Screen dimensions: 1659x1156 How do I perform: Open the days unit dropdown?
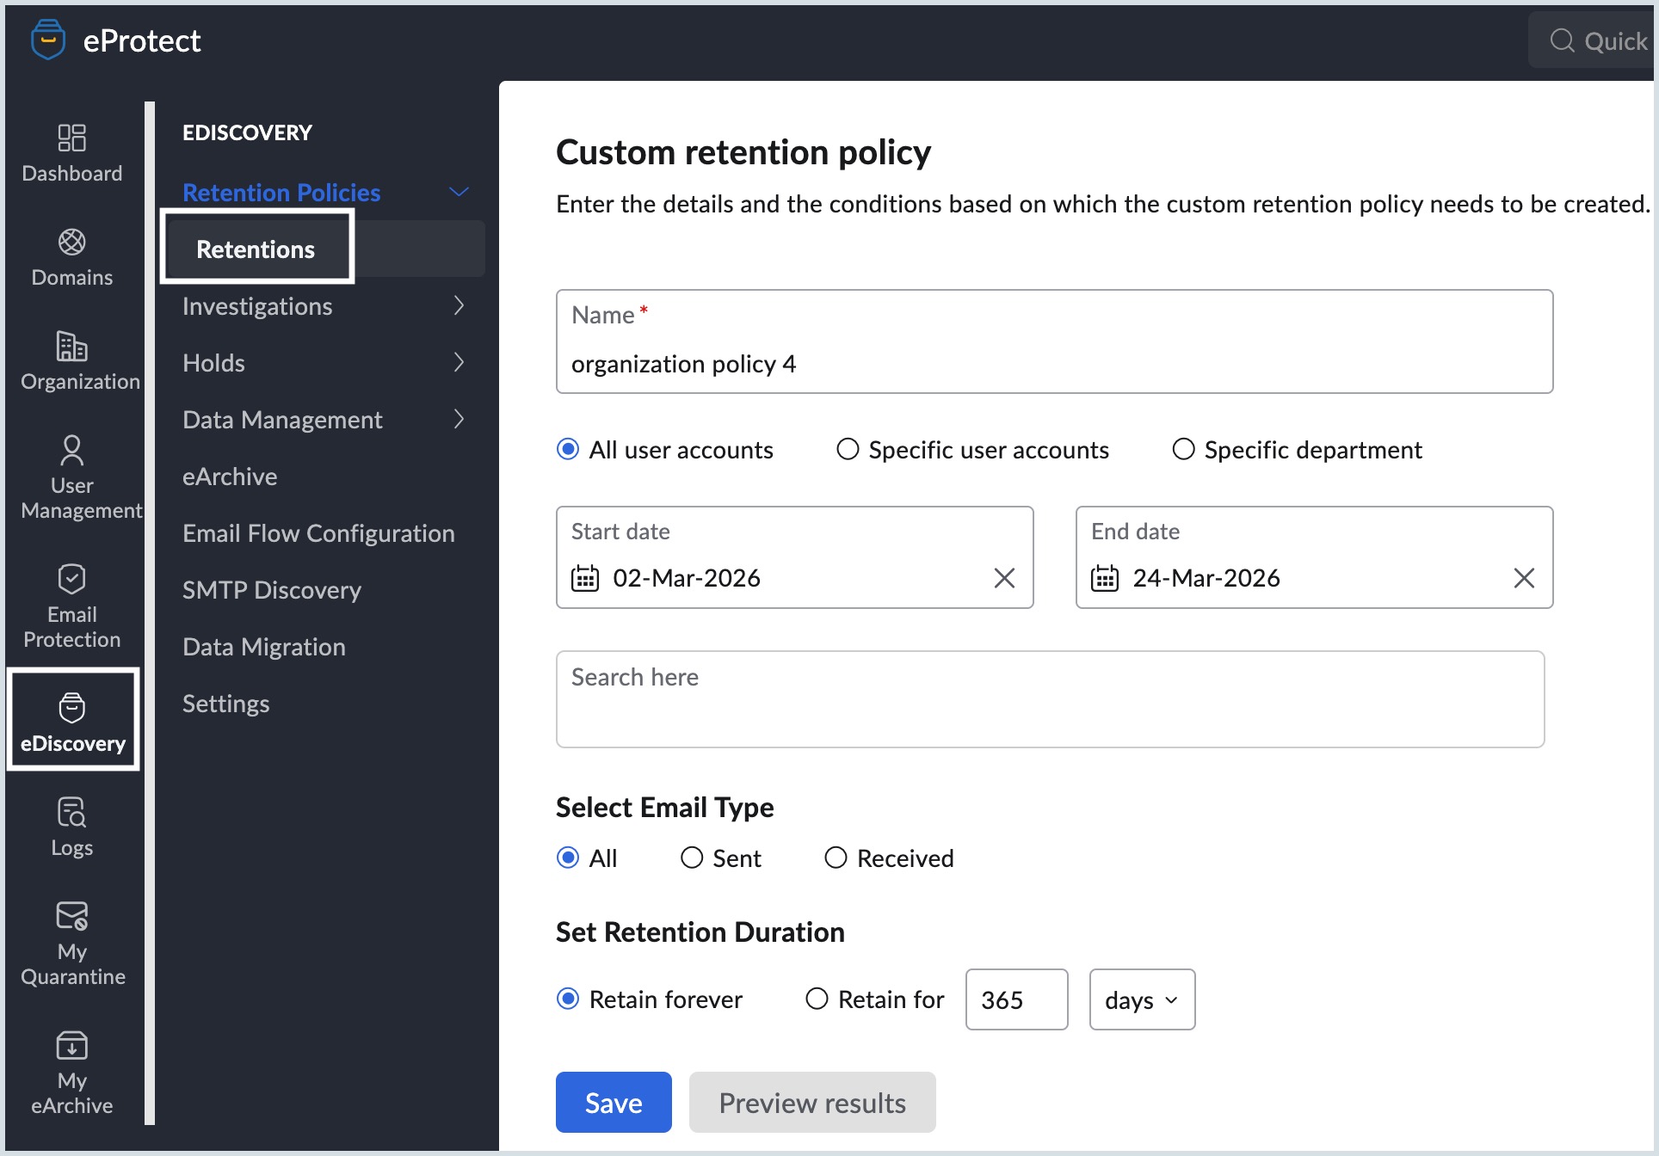1142,999
